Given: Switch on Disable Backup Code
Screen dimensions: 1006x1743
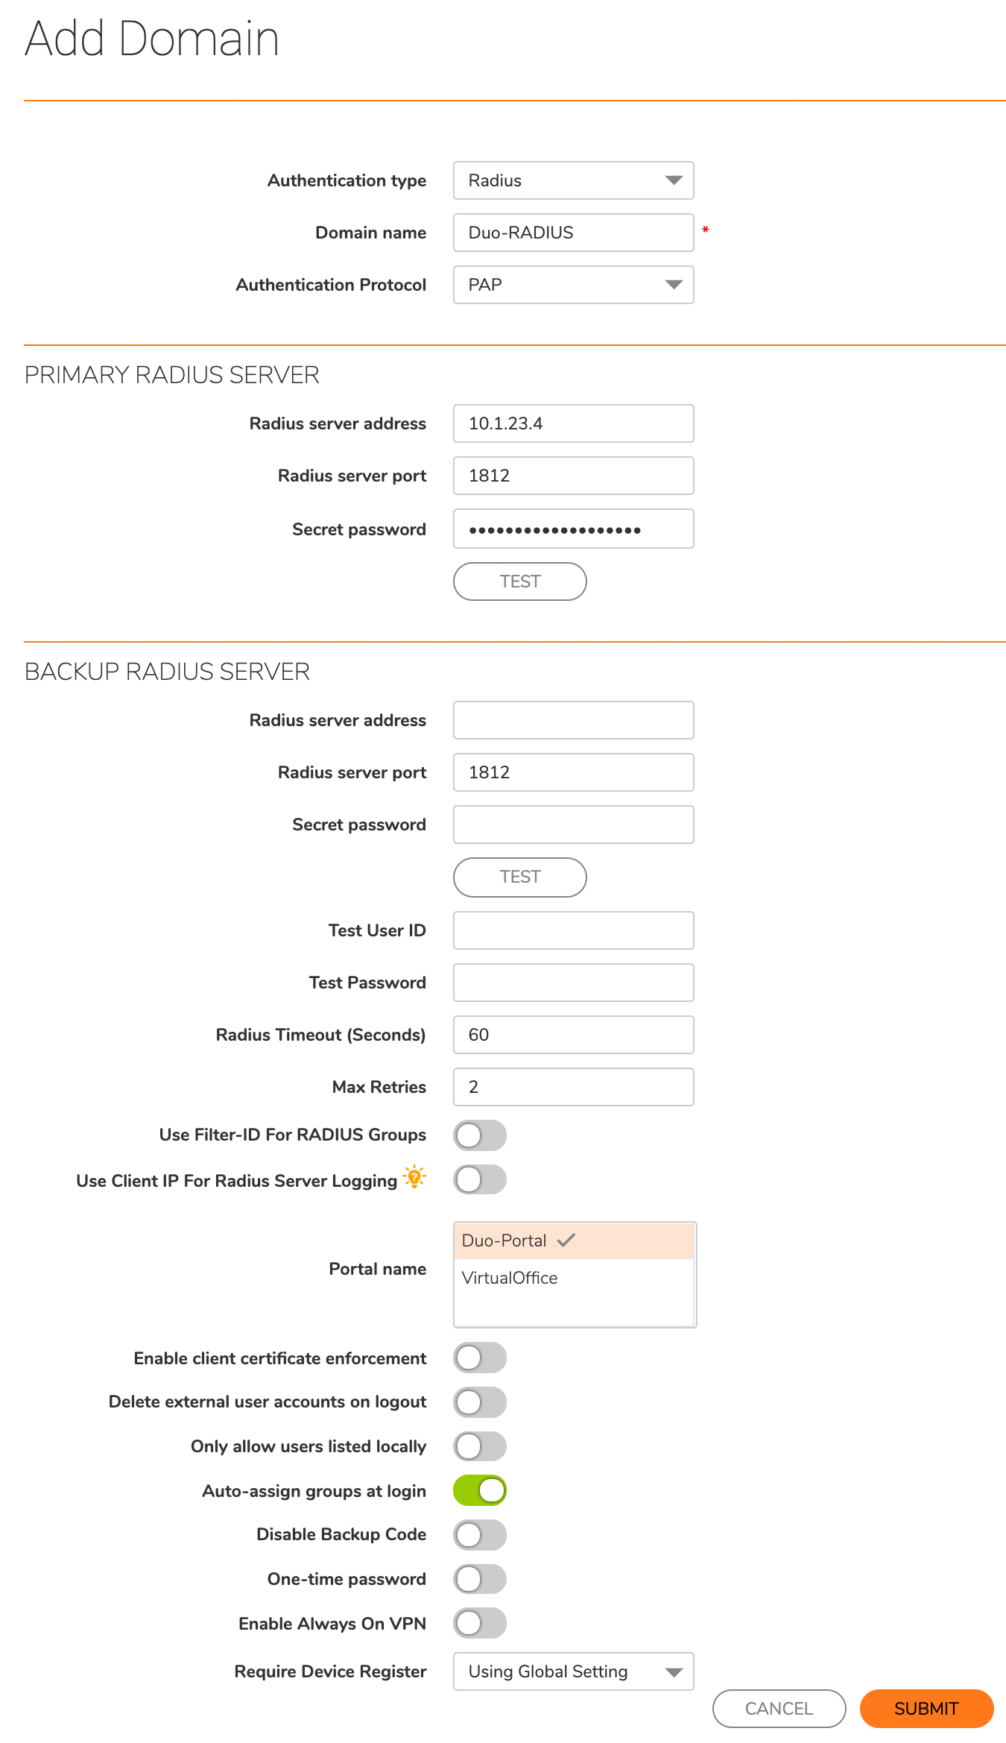Looking at the screenshot, I should pos(479,1534).
